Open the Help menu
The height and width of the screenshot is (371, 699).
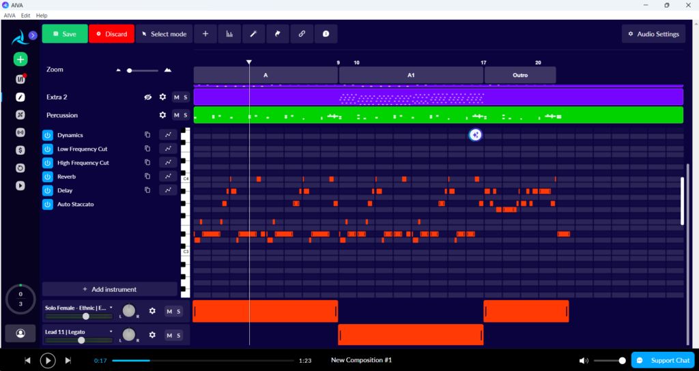pyautogui.click(x=42, y=16)
